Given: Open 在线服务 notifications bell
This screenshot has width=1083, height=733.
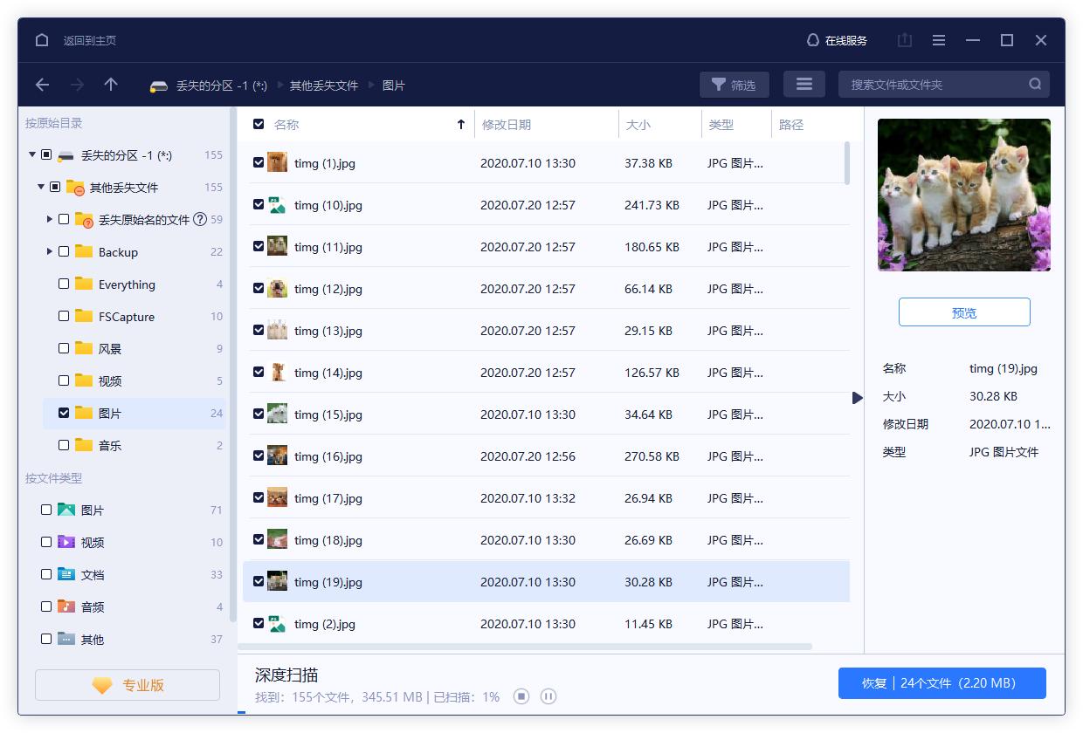Looking at the screenshot, I should 812,40.
